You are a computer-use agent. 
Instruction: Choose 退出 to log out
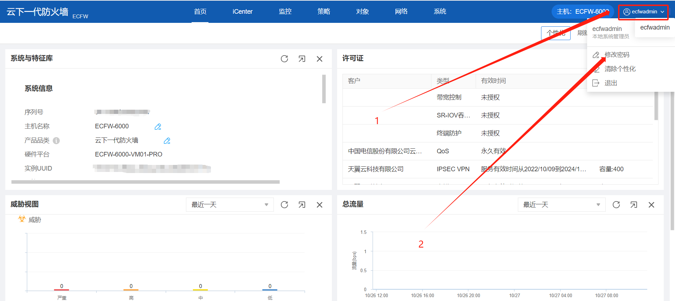point(611,83)
